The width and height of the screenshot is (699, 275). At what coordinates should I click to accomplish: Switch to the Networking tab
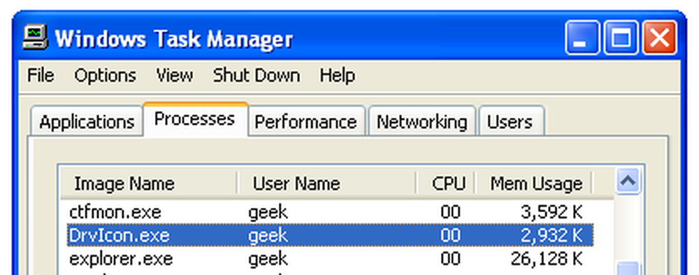(421, 121)
